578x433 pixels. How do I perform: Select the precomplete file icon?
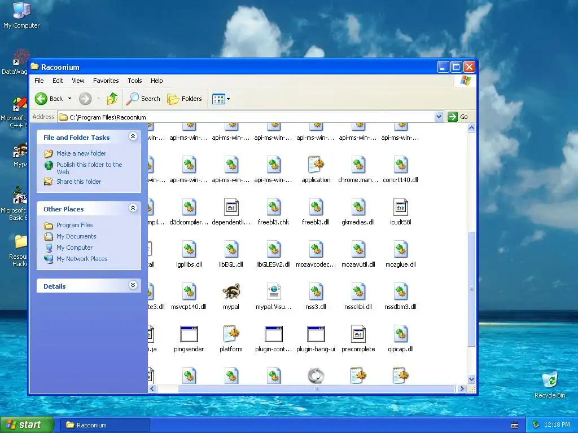pyautogui.click(x=358, y=334)
